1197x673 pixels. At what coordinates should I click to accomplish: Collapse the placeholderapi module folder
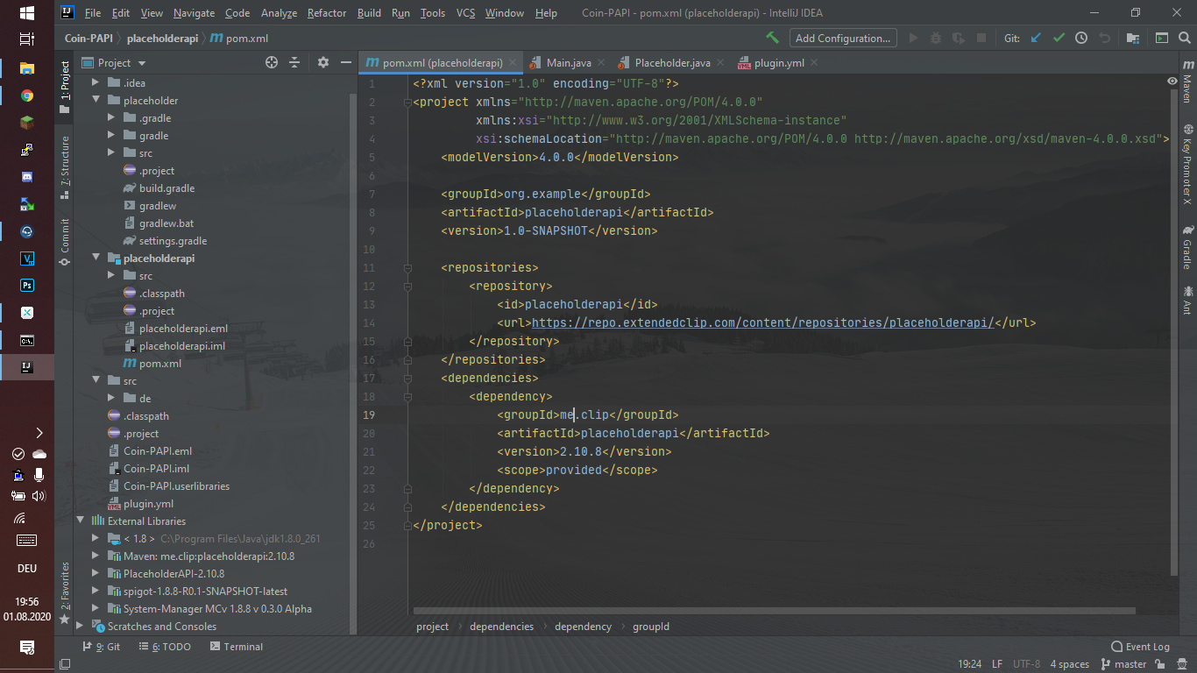coord(95,258)
